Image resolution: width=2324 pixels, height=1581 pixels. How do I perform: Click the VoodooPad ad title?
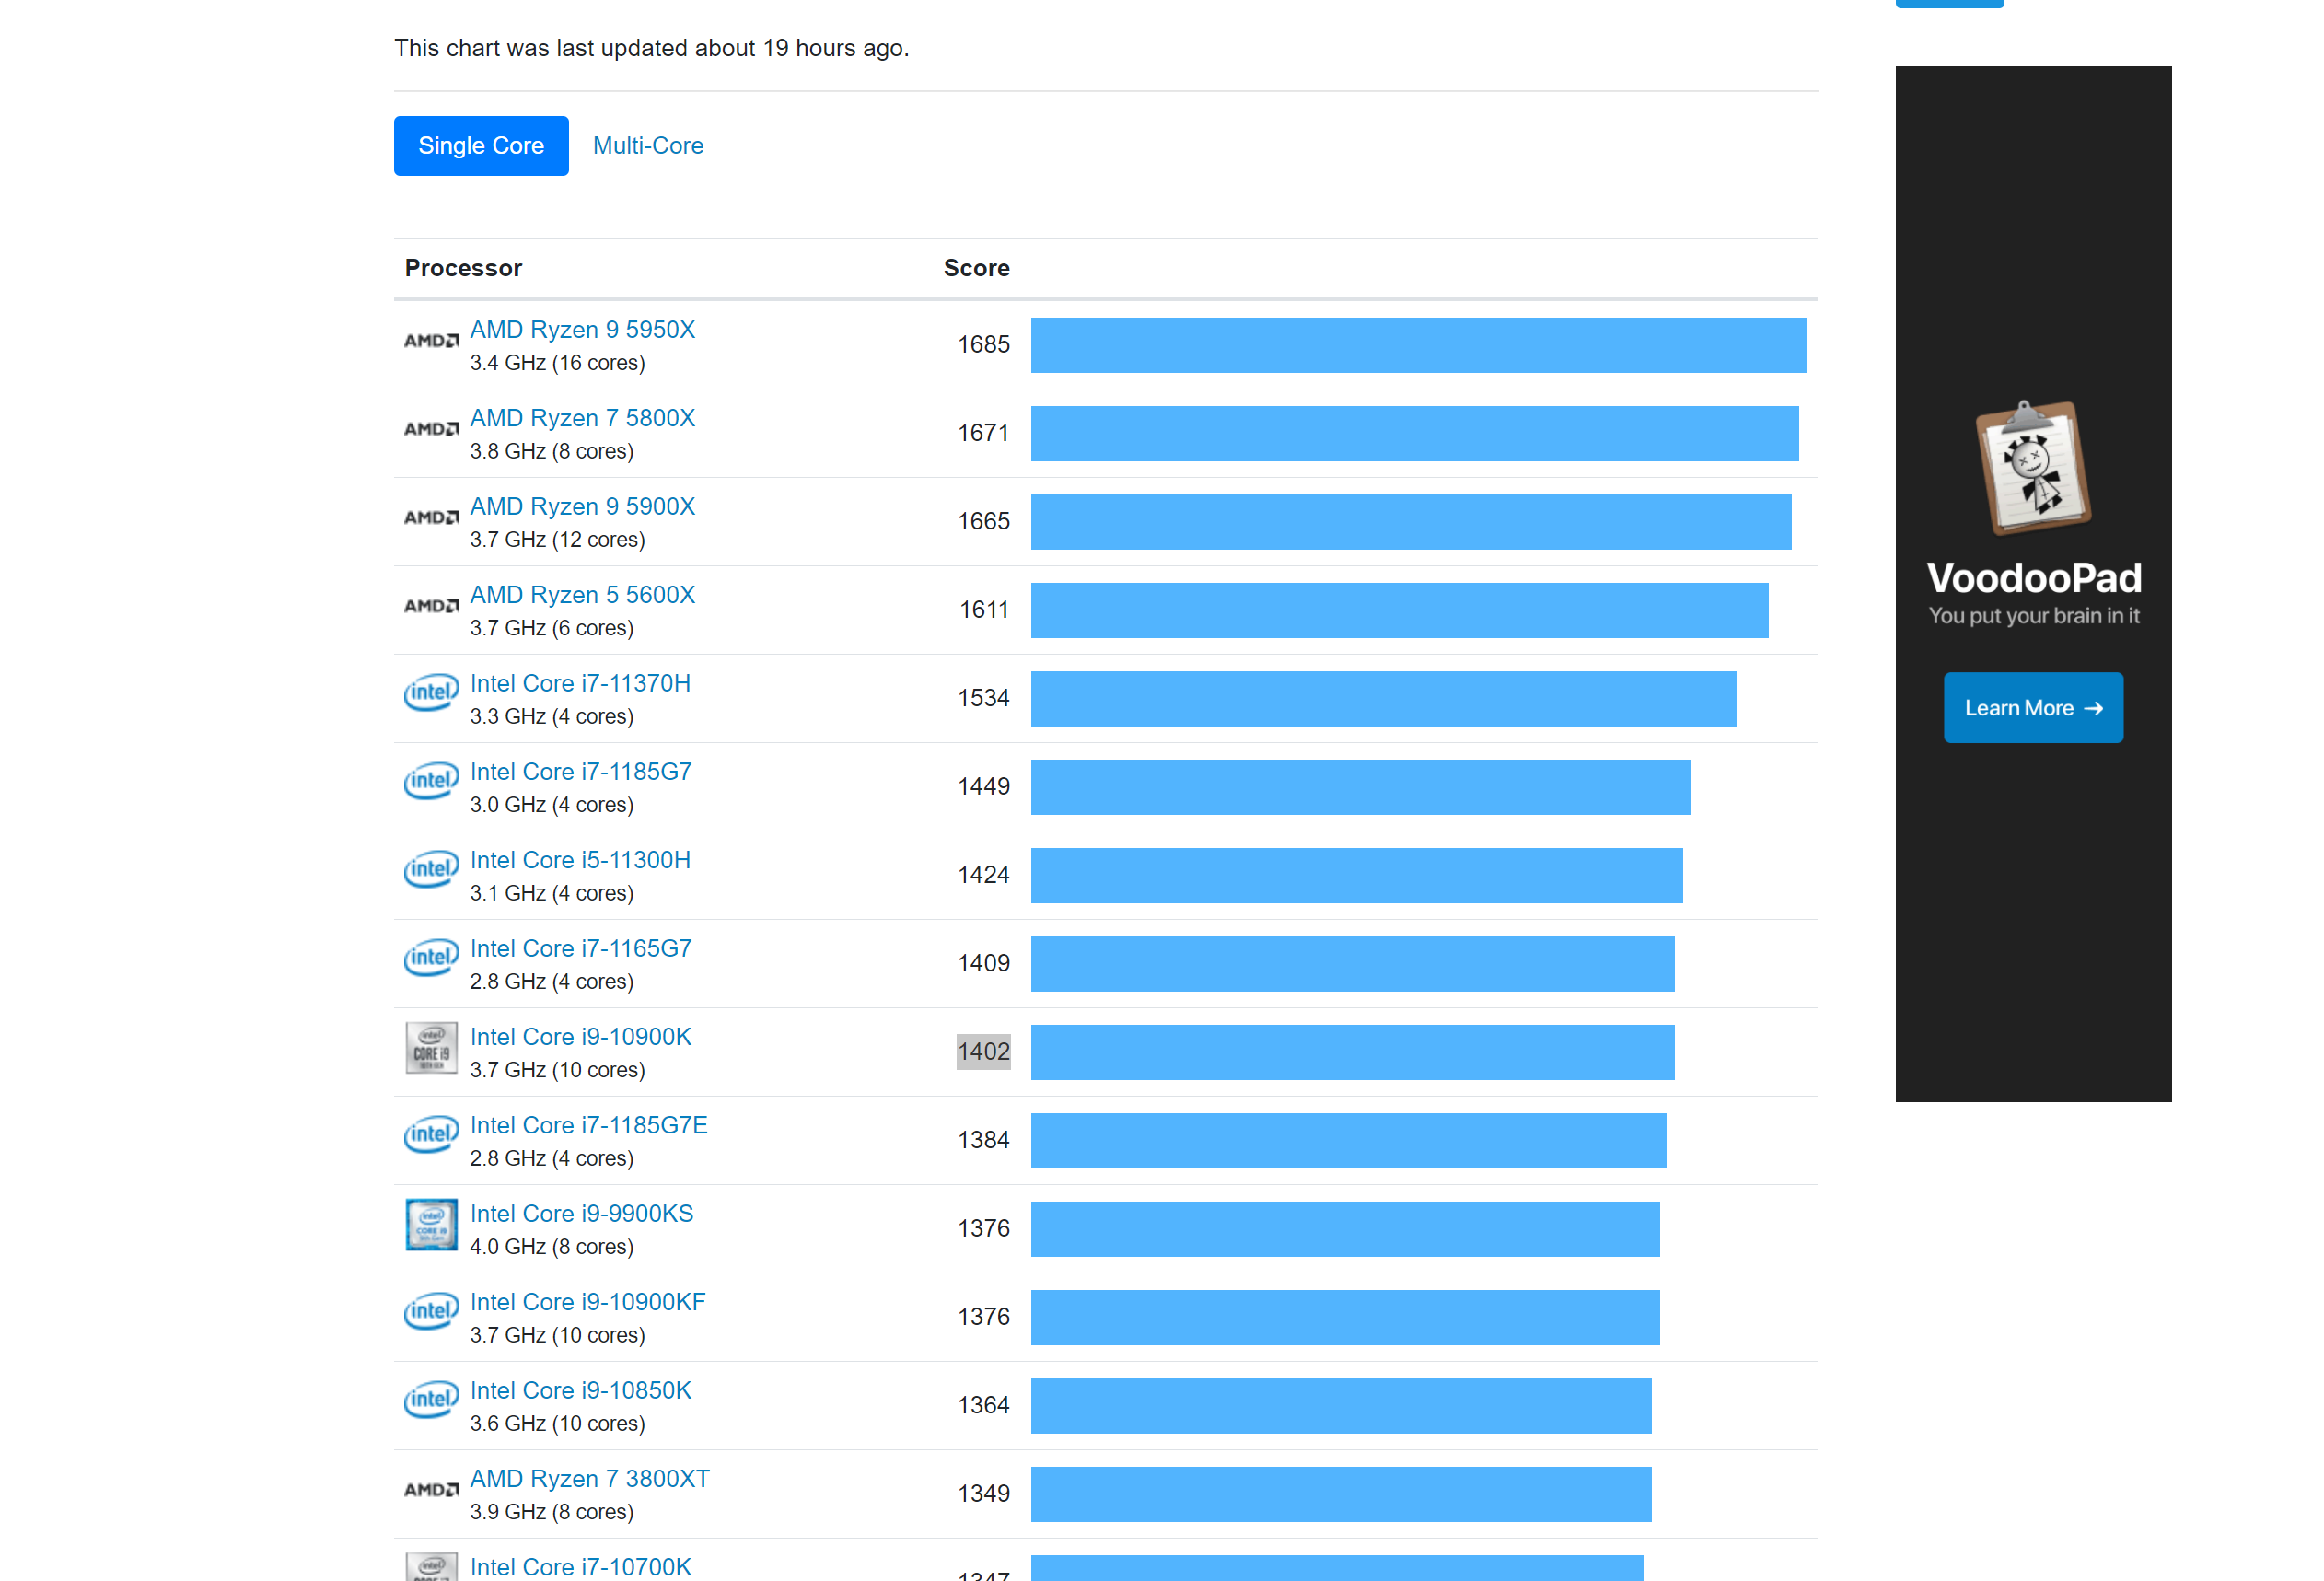pyautogui.click(x=2033, y=578)
